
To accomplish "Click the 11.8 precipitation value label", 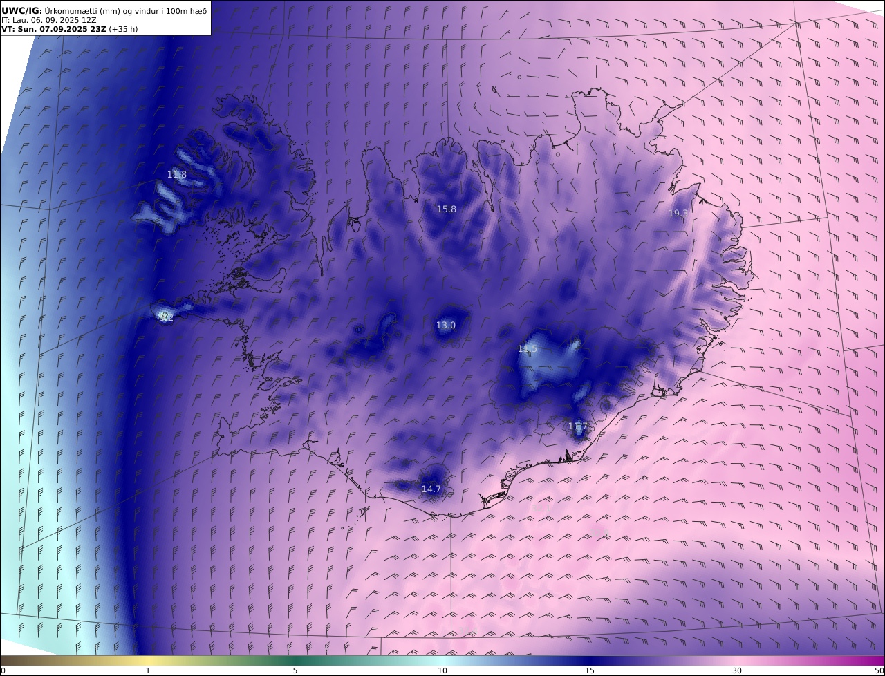I will click(x=177, y=175).
